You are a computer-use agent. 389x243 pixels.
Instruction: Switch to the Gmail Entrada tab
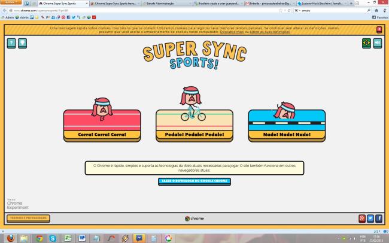[x=270, y=4]
